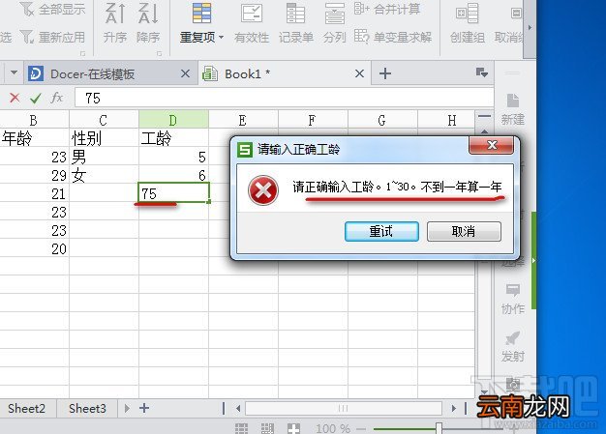Click the 重试 retry button
This screenshot has width=606, height=434.
(x=381, y=231)
